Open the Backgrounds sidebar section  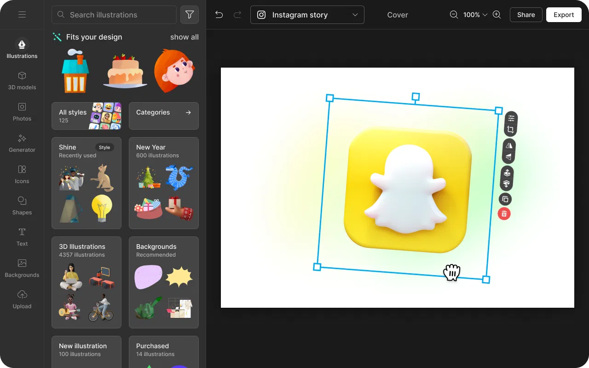[22, 268]
